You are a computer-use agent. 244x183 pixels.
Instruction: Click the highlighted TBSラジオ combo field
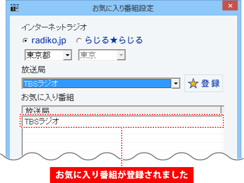click(x=97, y=83)
